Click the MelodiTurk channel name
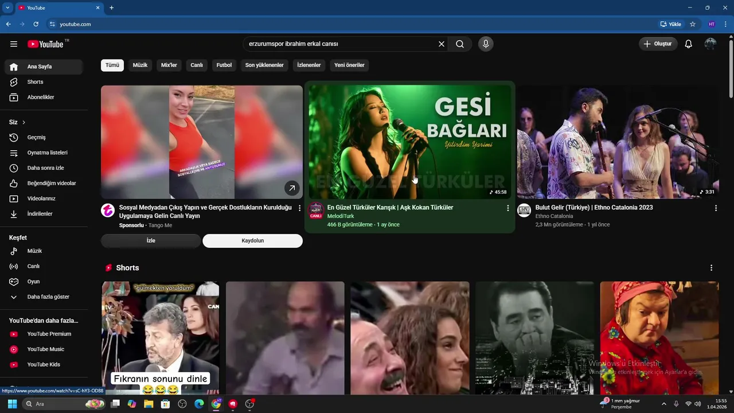The image size is (734, 413). pyautogui.click(x=341, y=216)
